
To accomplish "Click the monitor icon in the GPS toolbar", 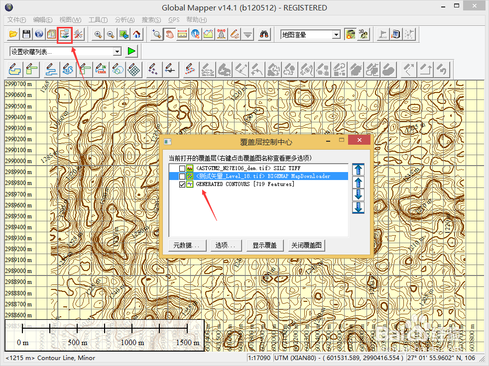I will pos(396,34).
